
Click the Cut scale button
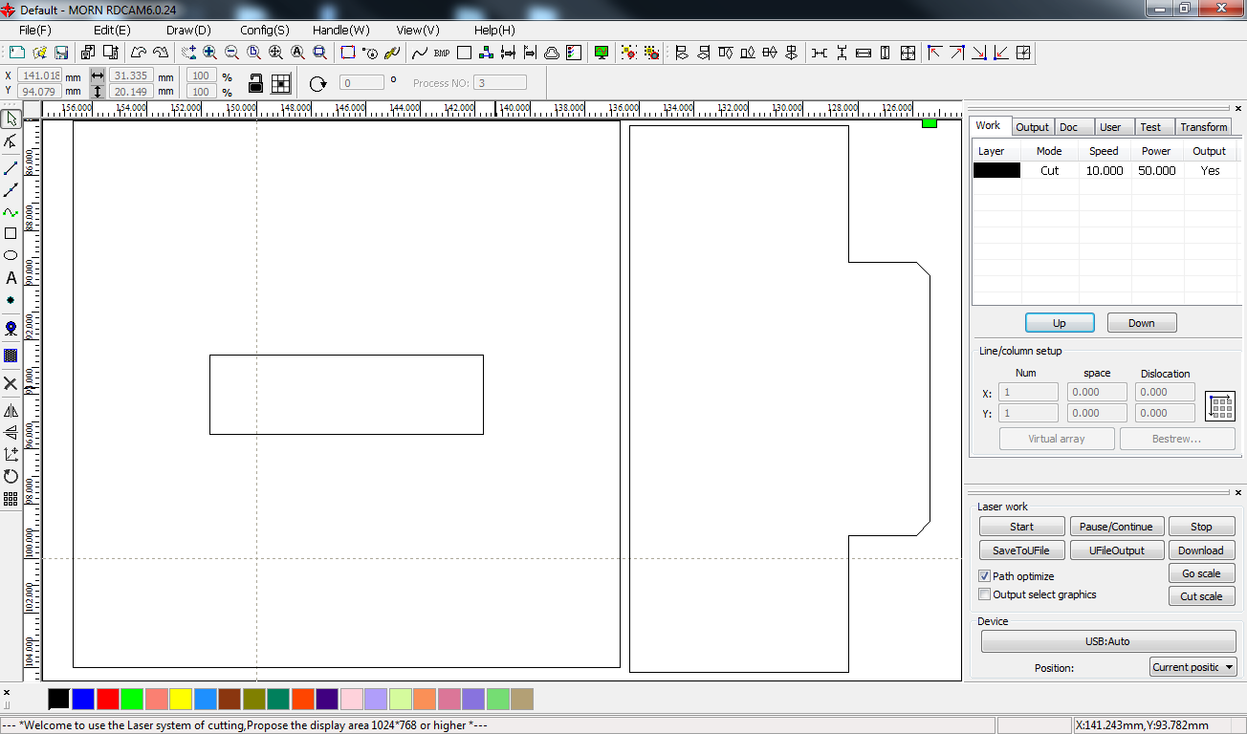[1201, 596]
